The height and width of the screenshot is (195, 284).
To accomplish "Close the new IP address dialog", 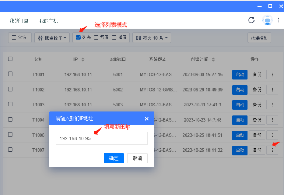I will (x=146, y=118).
